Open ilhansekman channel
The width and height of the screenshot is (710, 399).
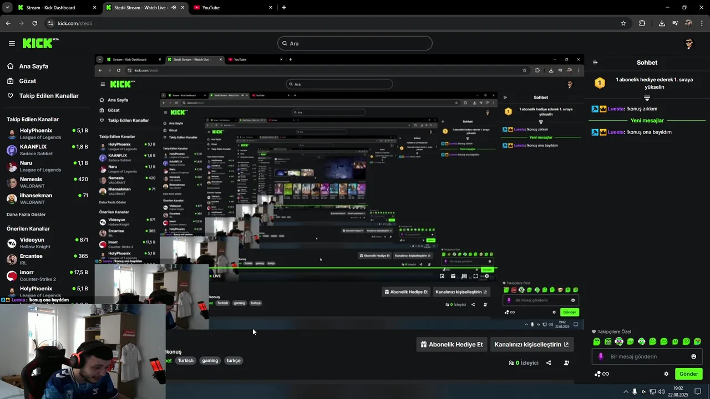[x=47, y=198]
